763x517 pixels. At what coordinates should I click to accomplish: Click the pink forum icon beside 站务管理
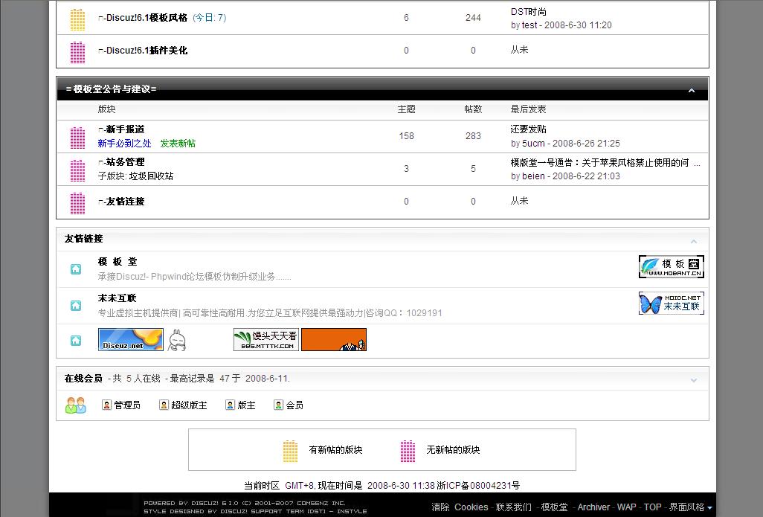(x=77, y=171)
